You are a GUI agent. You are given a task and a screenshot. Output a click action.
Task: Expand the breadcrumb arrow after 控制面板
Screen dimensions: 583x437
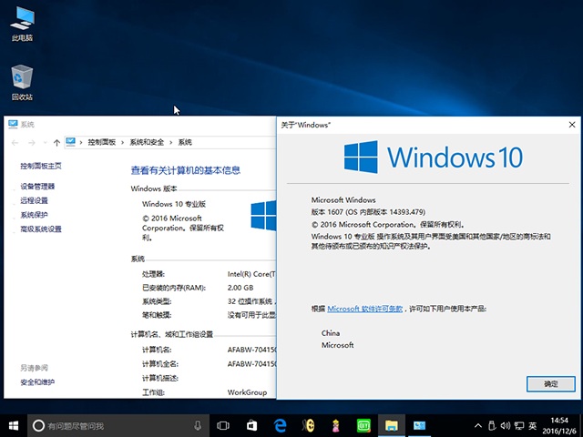[x=124, y=142]
